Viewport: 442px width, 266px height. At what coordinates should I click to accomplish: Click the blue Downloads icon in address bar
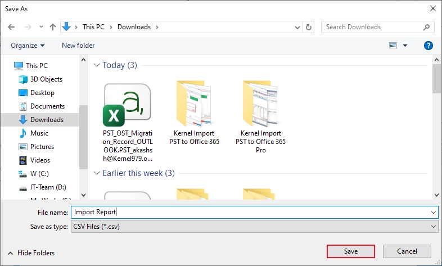66,27
